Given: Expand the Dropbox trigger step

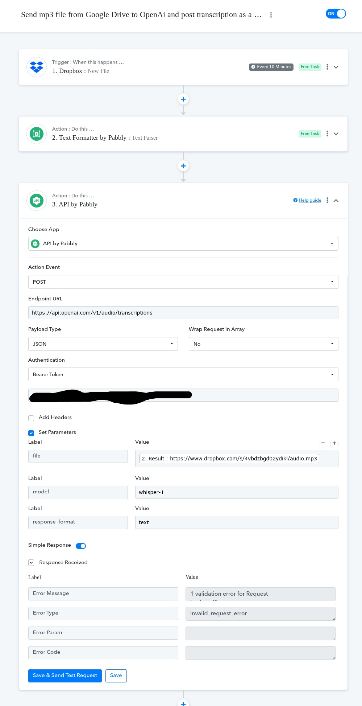Looking at the screenshot, I should point(336,67).
